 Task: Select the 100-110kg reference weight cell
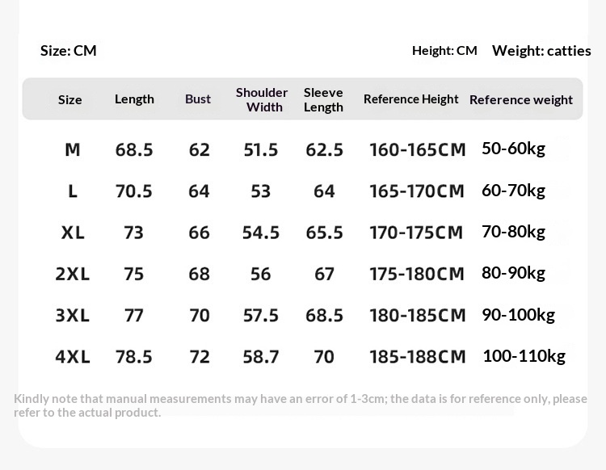coord(524,355)
